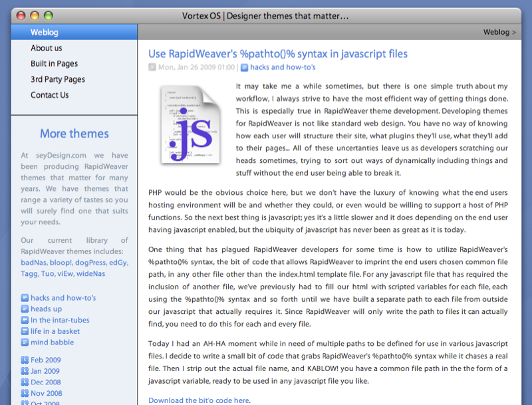Open the Jan 2009 archive link
532x405 pixels.
pos(45,371)
